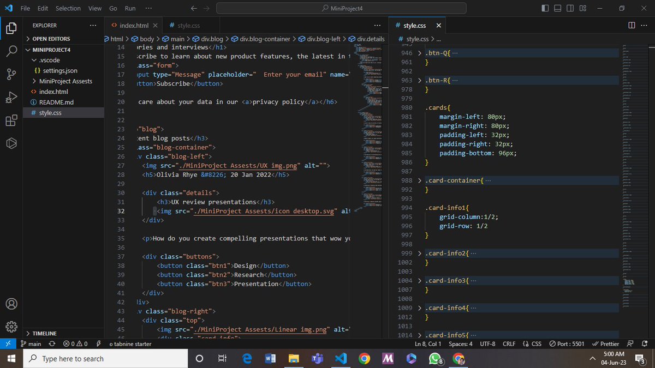Show more menu items ellipsis

(148, 8)
